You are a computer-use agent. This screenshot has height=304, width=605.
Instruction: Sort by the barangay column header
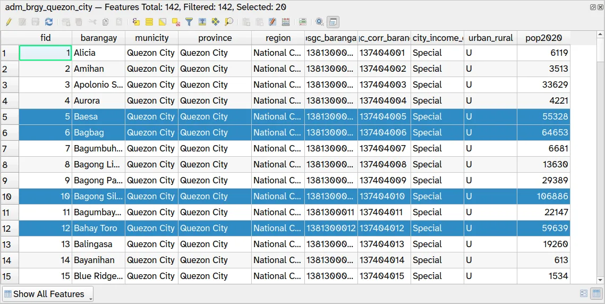(98, 38)
